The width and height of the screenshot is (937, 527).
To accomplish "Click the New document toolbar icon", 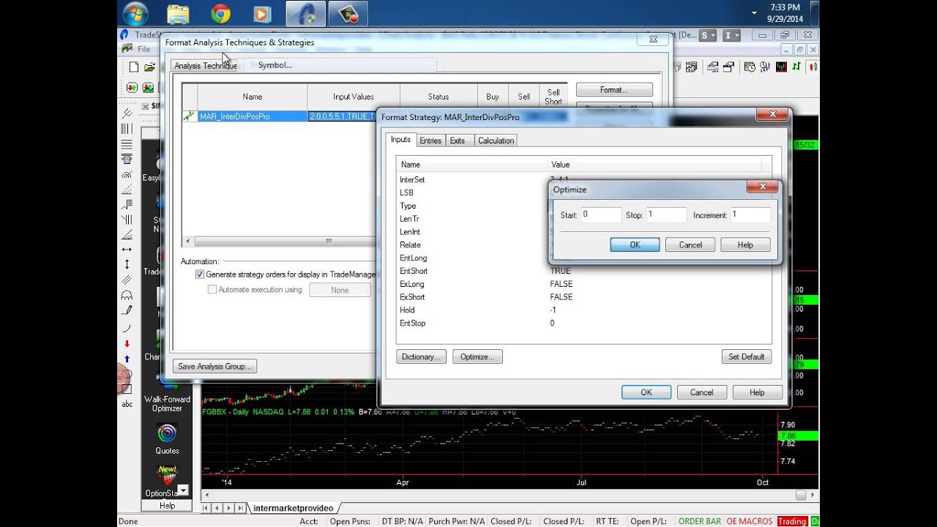I will (134, 67).
